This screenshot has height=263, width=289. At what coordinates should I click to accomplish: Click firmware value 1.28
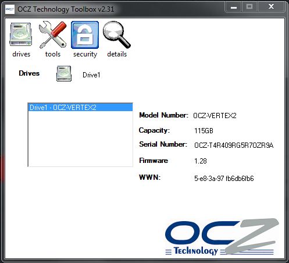click(x=201, y=161)
